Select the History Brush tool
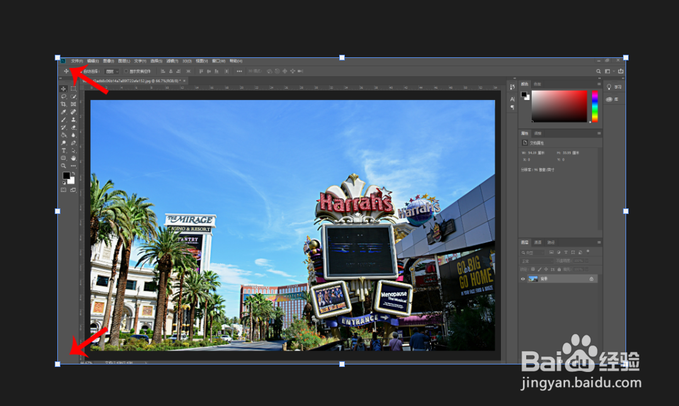The width and height of the screenshot is (679, 406). click(x=64, y=127)
